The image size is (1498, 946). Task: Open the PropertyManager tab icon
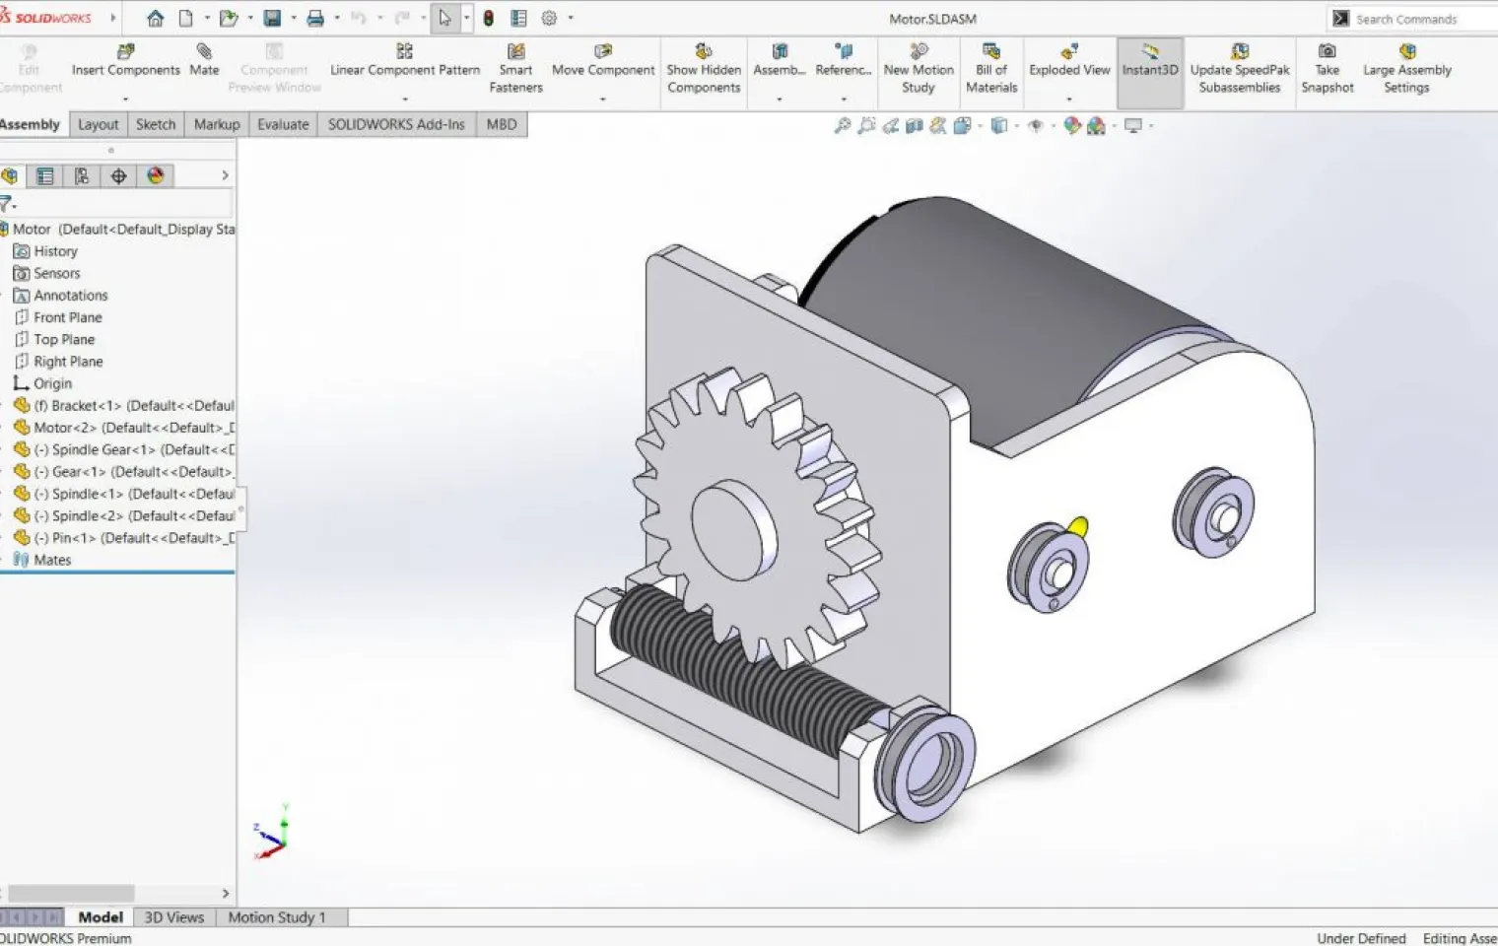(x=45, y=175)
